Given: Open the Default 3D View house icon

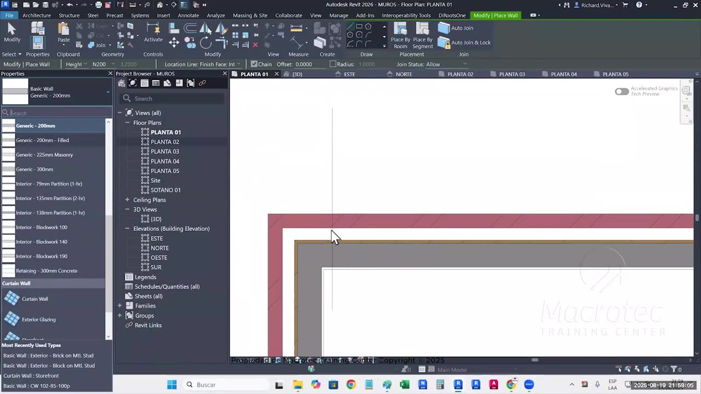Looking at the screenshot, I should pyautogui.click(x=160, y=5).
